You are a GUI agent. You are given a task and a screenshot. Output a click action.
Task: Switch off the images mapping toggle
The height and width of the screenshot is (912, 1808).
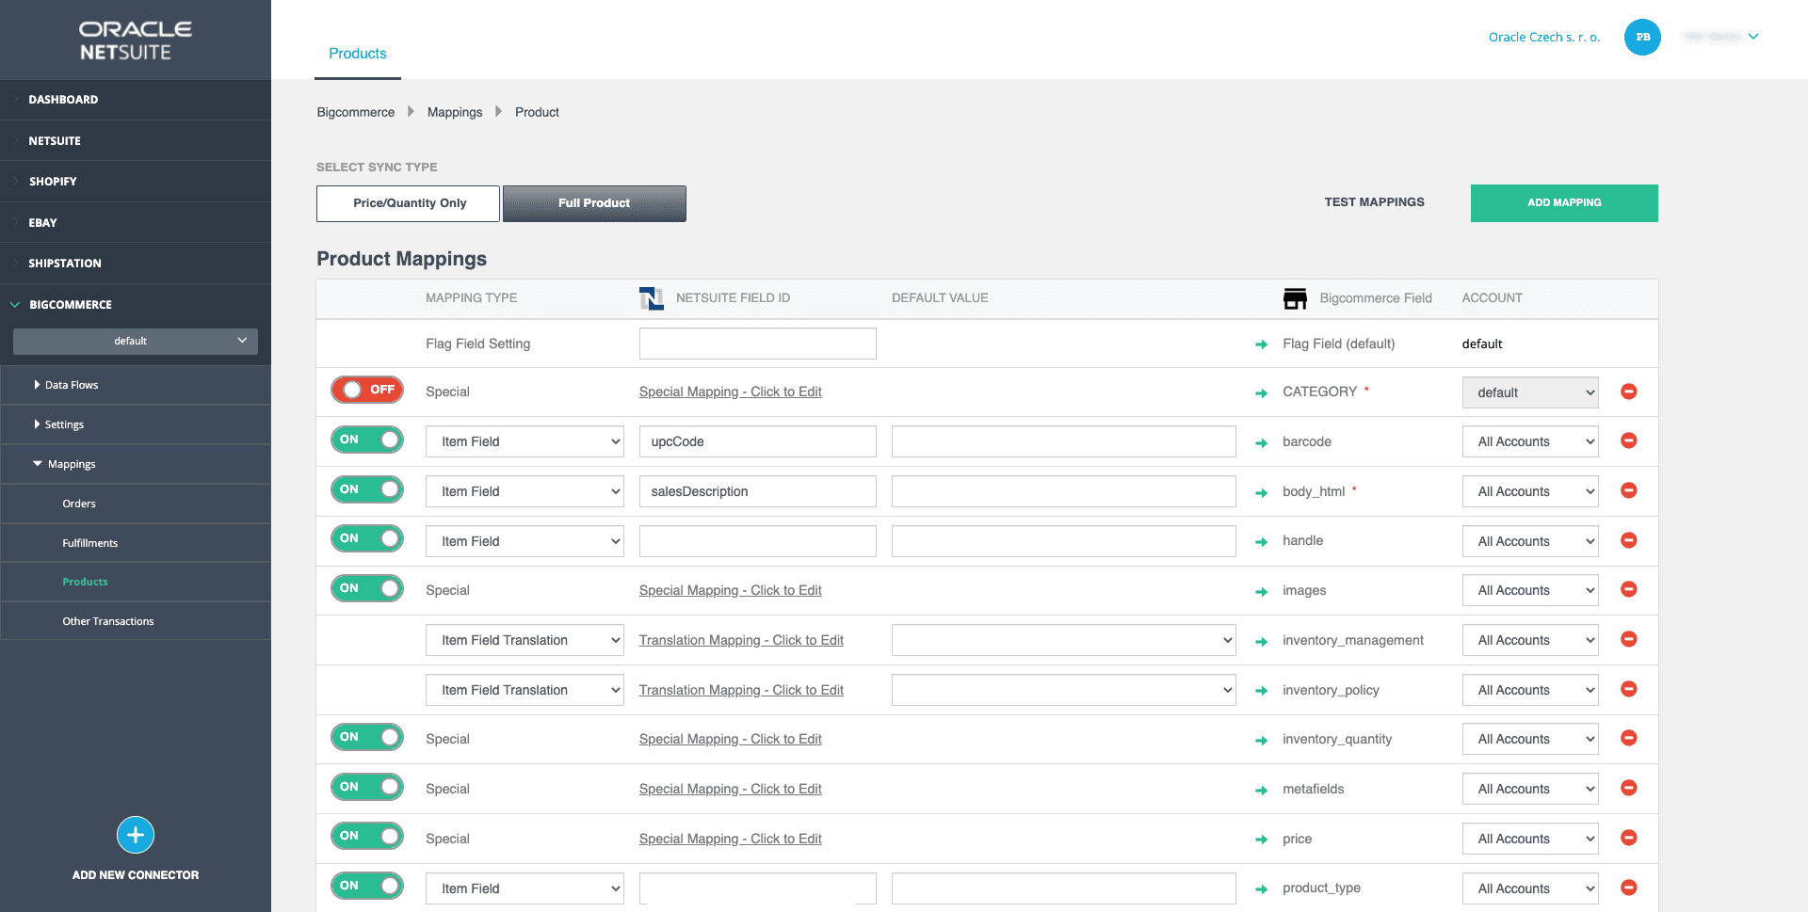367,588
